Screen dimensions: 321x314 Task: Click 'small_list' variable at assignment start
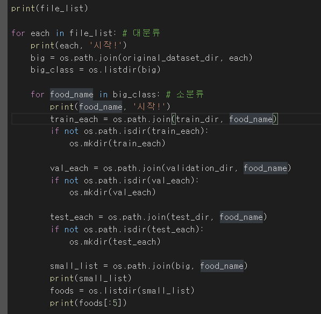(x=74, y=266)
